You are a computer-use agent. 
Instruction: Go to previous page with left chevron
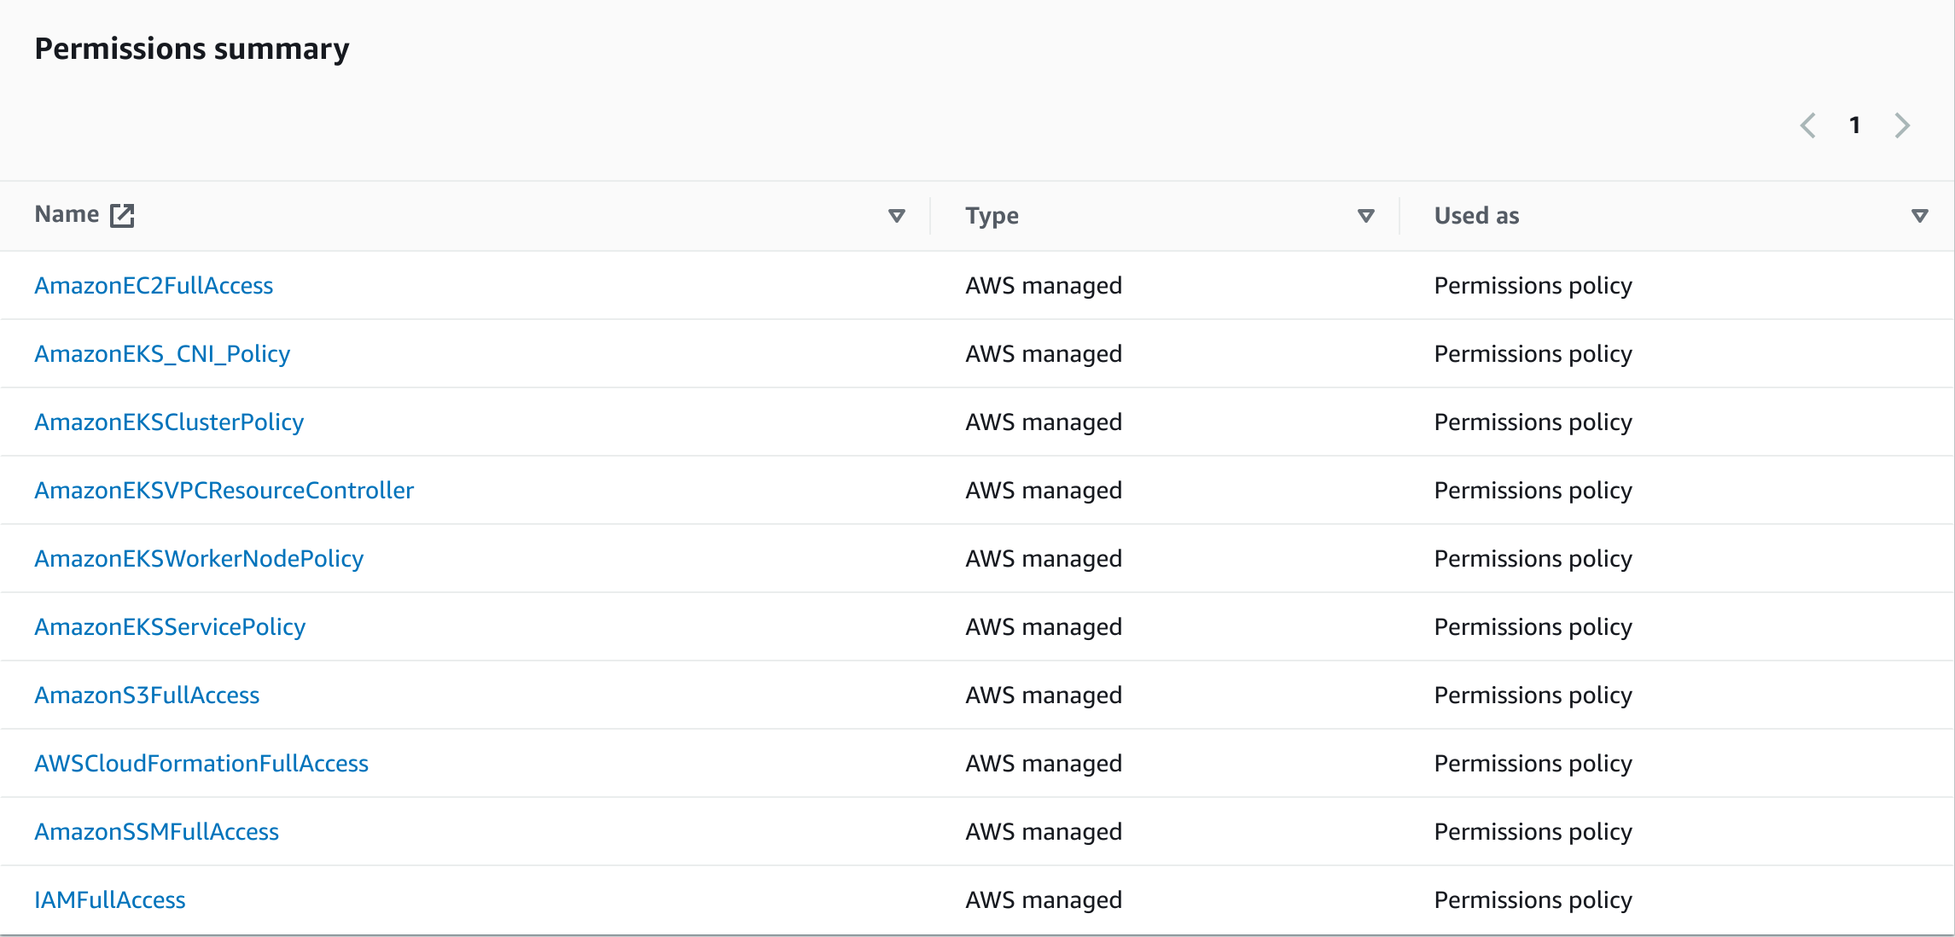[x=1807, y=125]
